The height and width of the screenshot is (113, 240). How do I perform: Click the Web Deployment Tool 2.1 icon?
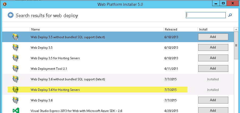(x=15, y=68)
